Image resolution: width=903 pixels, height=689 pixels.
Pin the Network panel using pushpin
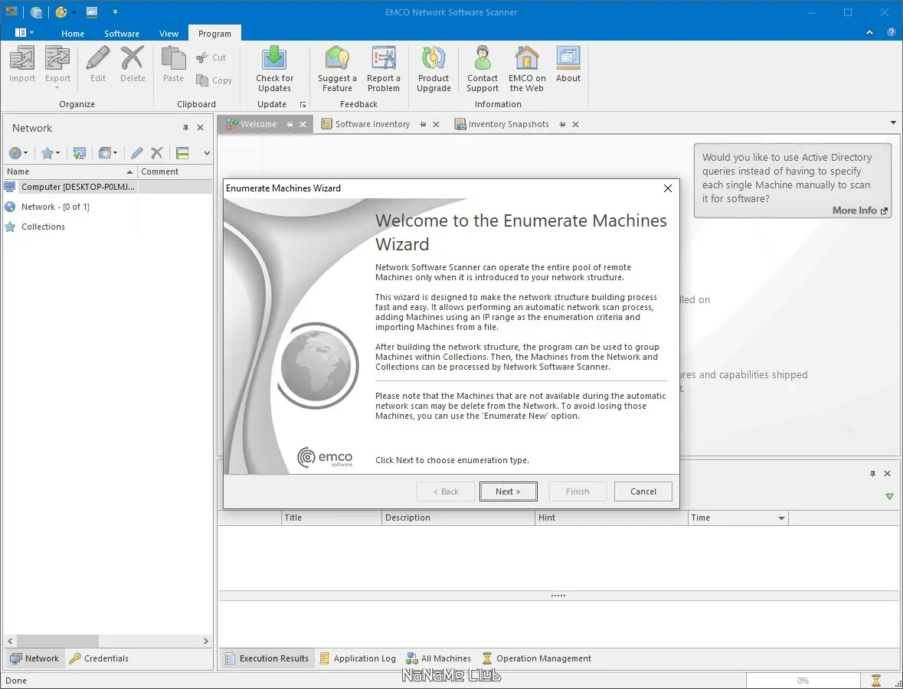pos(185,128)
